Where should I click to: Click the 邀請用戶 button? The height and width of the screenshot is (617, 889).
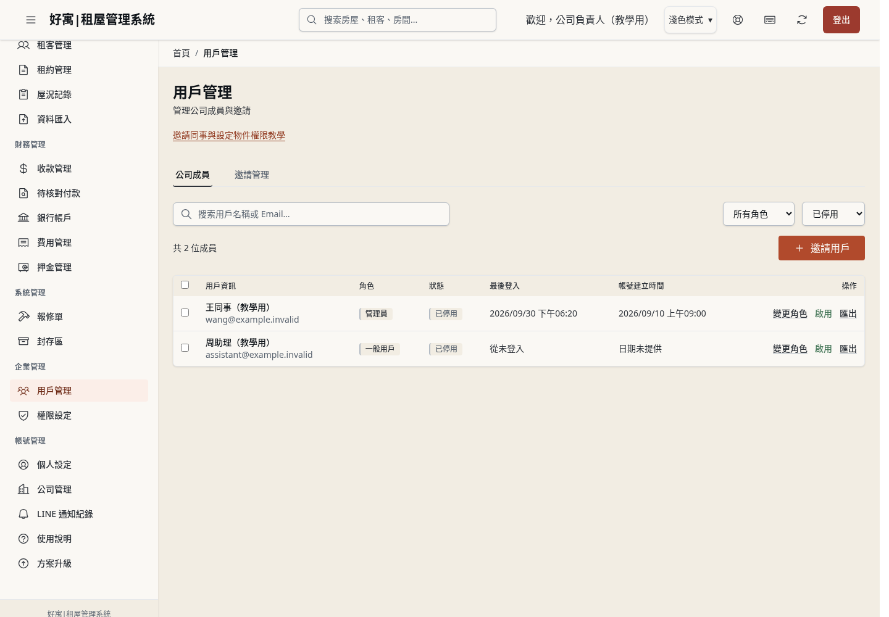tap(822, 248)
